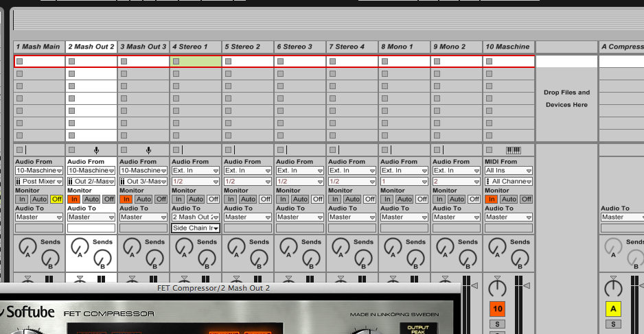Viewport: 644px width, 334px height.
Task: Click the pan knob on 10 Maschine
Action: pyautogui.click(x=496, y=287)
